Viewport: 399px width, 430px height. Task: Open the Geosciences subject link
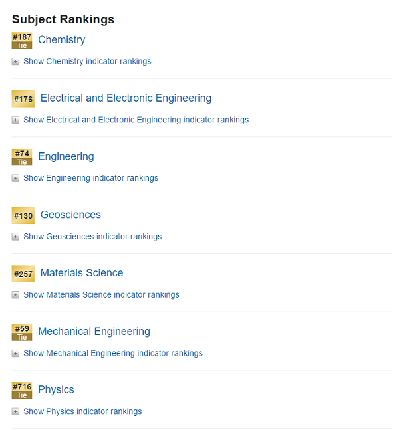(70, 215)
